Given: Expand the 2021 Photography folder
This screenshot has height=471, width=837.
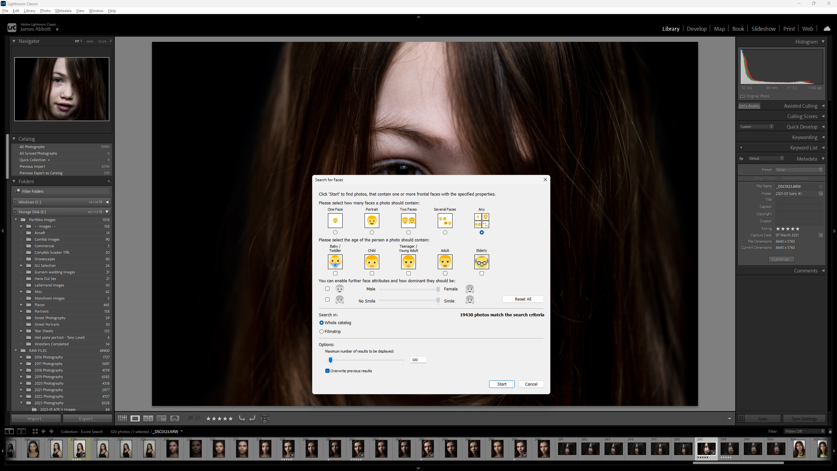Looking at the screenshot, I should click(22, 390).
